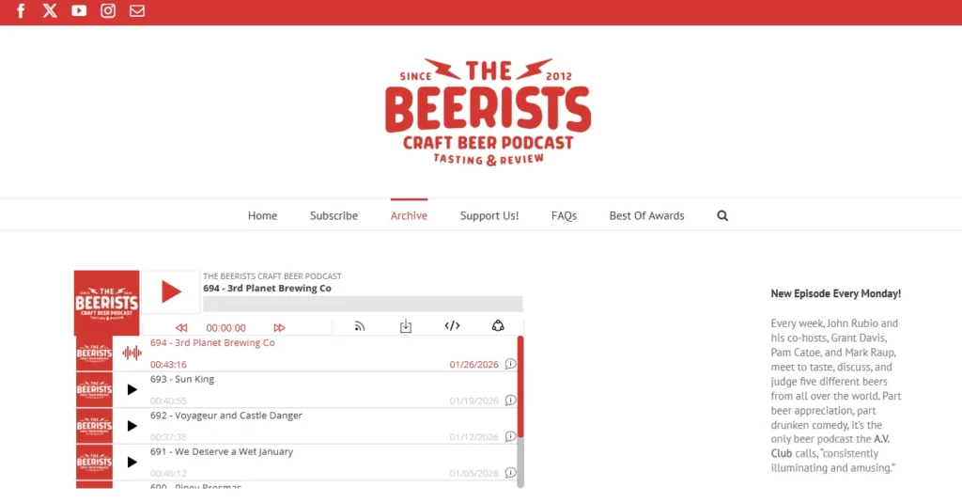962x503 pixels.
Task: Open the Instagram profile icon
Action: coord(108,10)
